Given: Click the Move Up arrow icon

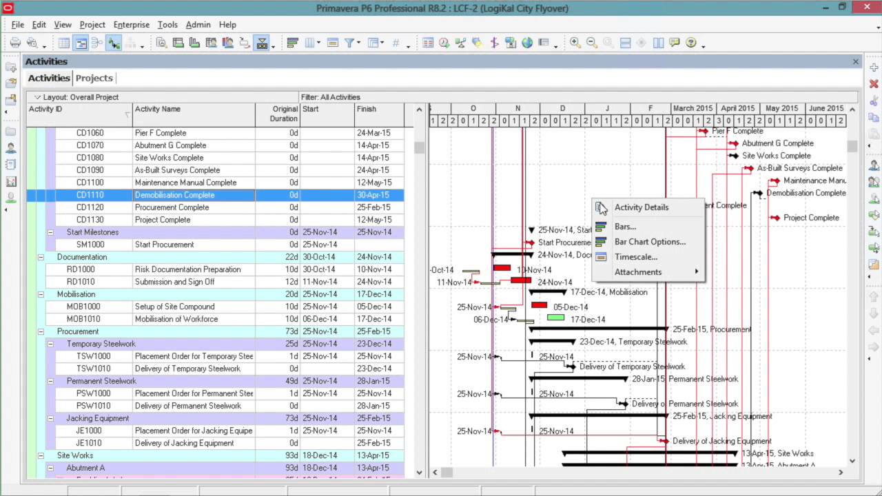Looking at the screenshot, I should [x=874, y=298].
